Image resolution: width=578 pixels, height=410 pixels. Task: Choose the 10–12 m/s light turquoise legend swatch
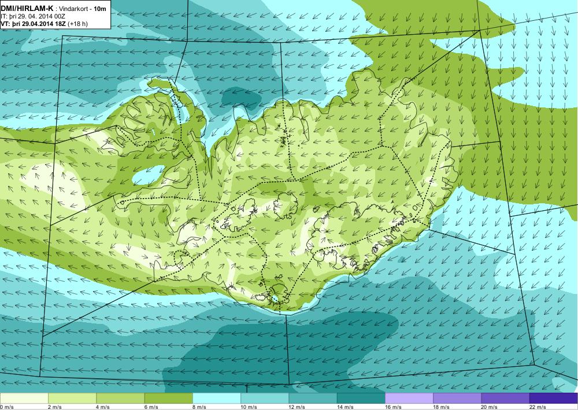(x=265, y=398)
